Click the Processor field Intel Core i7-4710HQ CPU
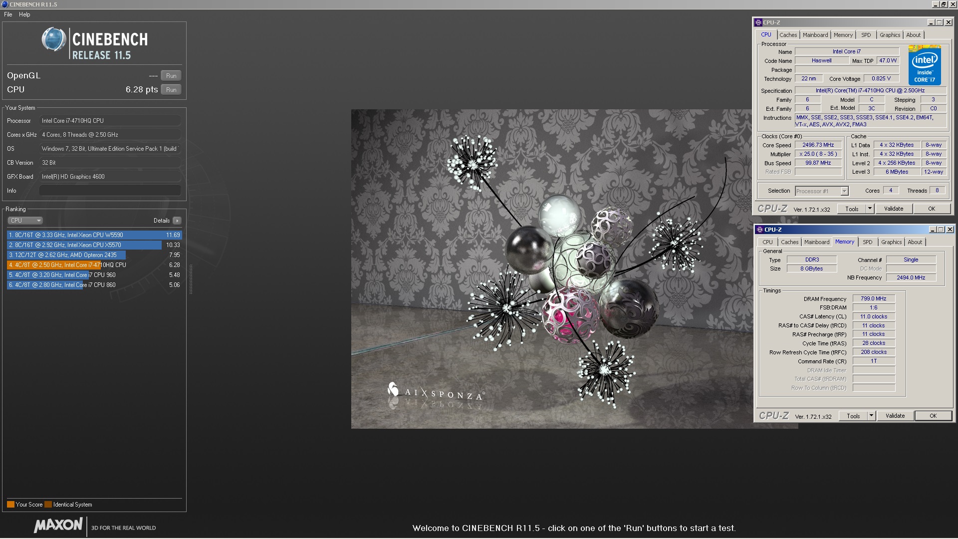This screenshot has height=539, width=958. point(110,121)
